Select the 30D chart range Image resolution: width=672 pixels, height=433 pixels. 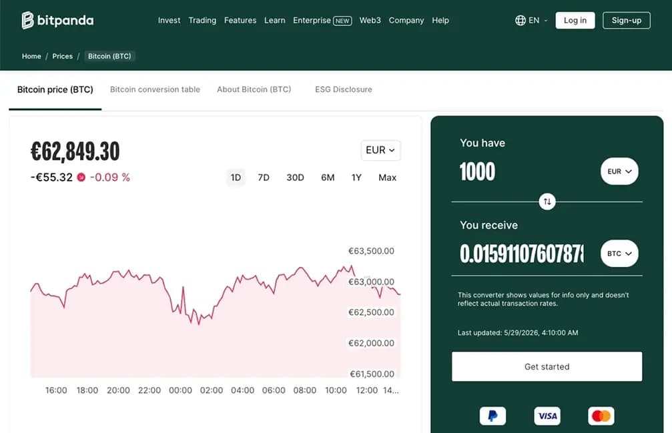[x=295, y=177]
